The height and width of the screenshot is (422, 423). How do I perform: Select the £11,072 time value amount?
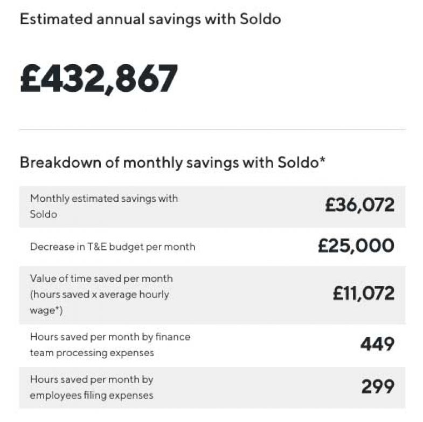point(363,294)
